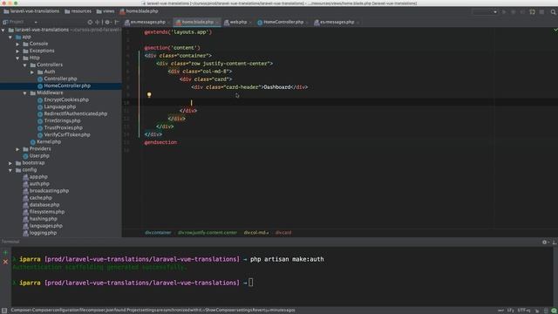Click home.blade.php in navigation bar
The image size is (558, 314).
139,11
